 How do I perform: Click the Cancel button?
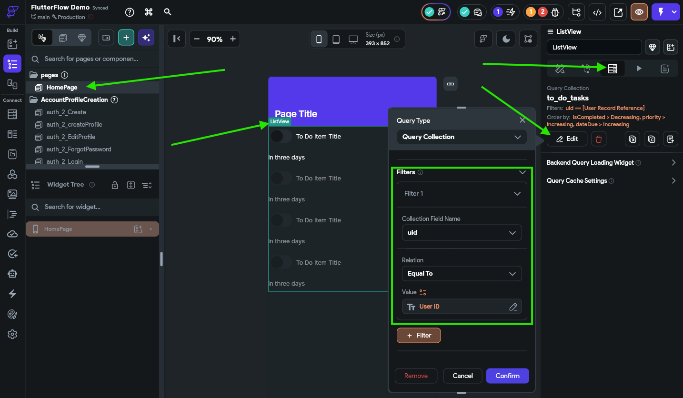coord(462,376)
